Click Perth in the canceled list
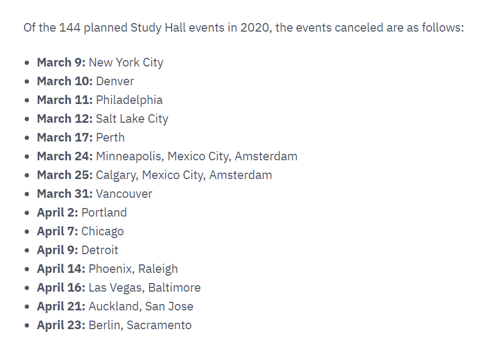The height and width of the screenshot is (349, 498). click(110, 138)
